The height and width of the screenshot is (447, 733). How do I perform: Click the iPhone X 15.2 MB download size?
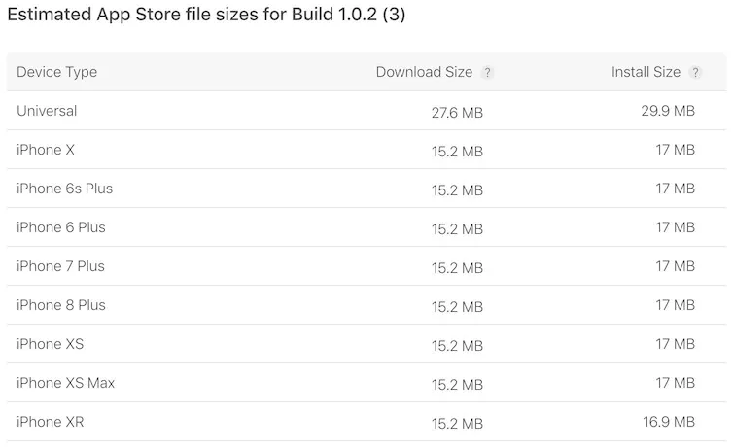tap(457, 152)
